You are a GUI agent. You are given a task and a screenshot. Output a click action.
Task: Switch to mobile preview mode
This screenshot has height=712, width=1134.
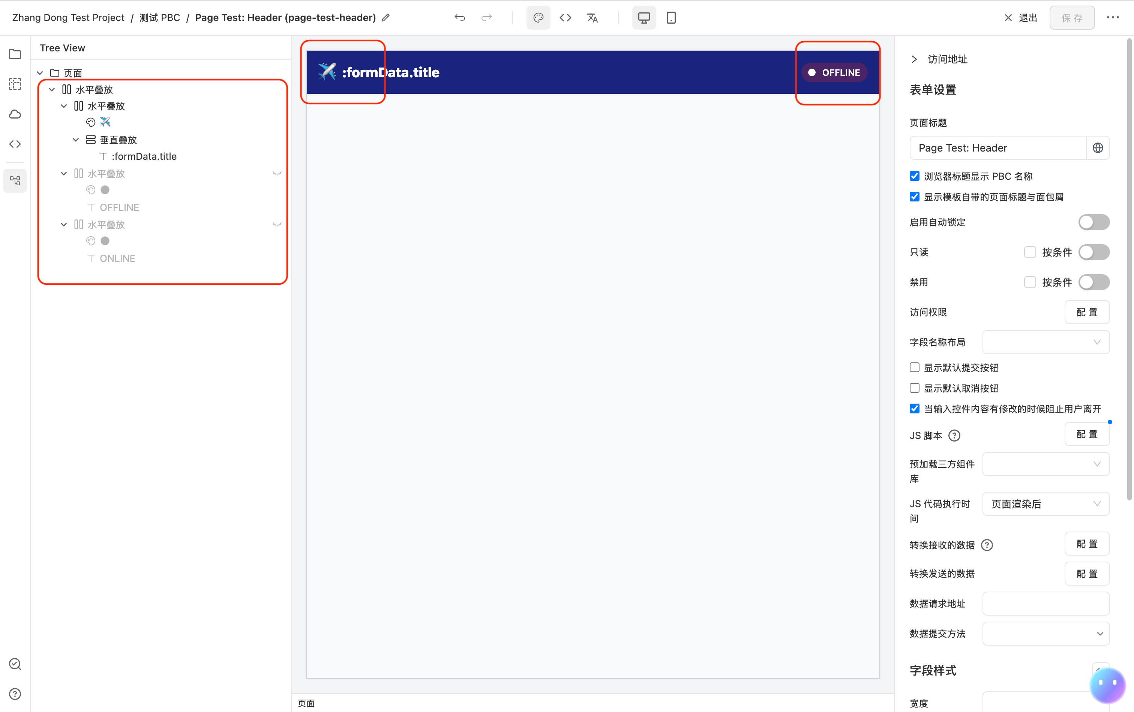tap(671, 18)
